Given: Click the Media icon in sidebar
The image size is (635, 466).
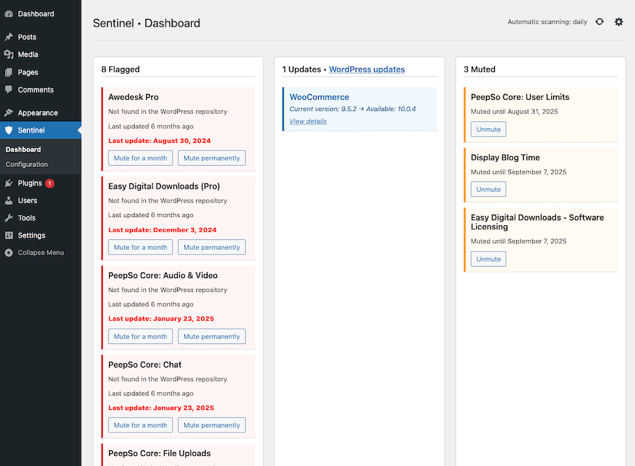Looking at the screenshot, I should pos(9,54).
